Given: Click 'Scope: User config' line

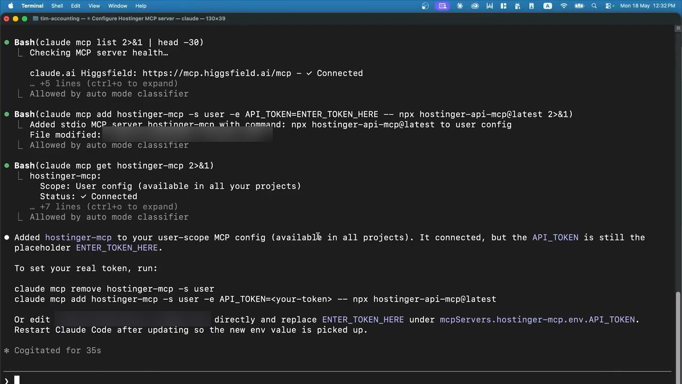Looking at the screenshot, I should 170,186.
